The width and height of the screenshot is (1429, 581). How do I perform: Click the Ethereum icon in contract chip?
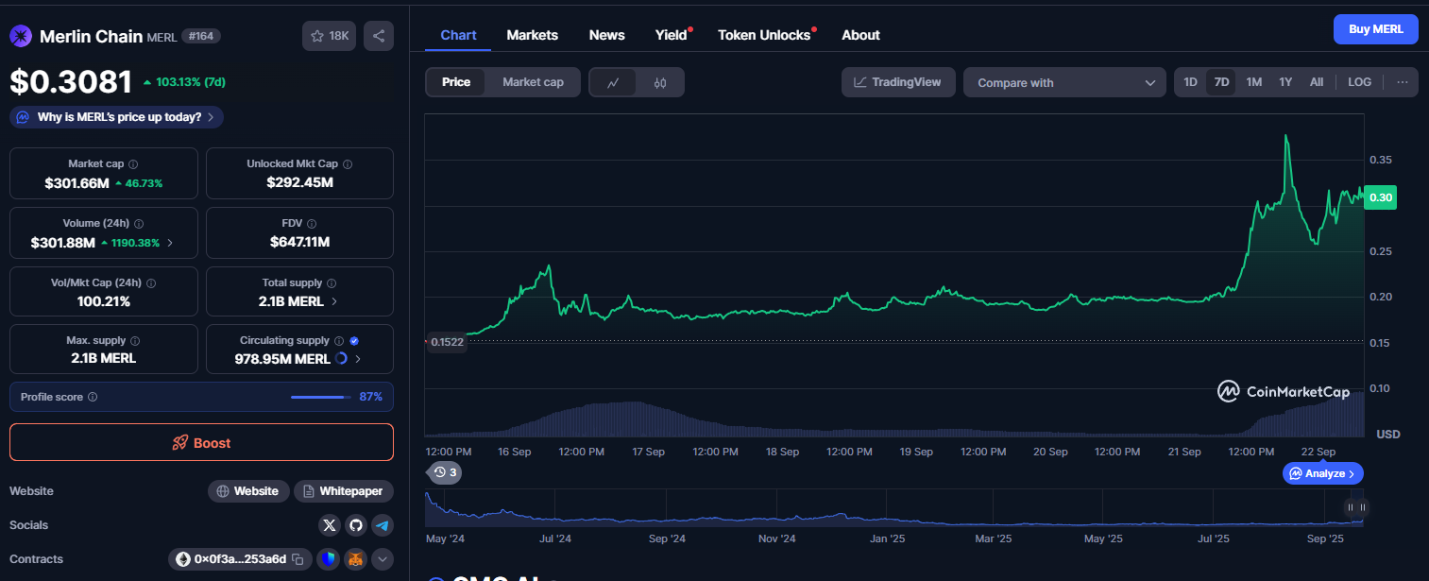point(183,559)
